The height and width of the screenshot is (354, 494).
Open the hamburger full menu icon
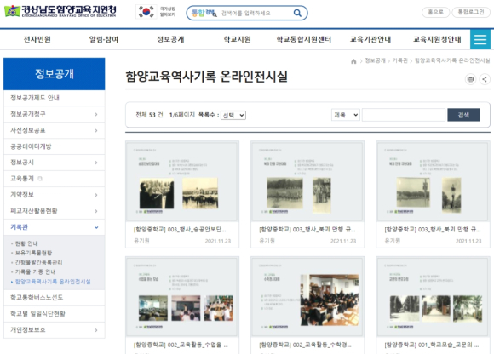tap(480, 39)
